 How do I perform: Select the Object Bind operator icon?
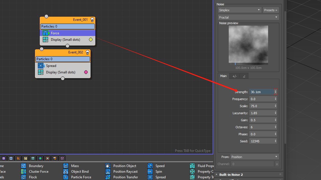(66, 172)
